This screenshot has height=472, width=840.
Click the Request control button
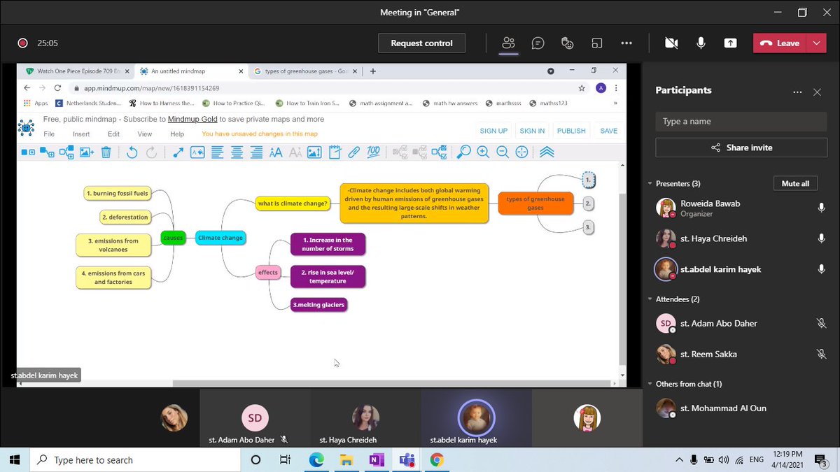[421, 43]
